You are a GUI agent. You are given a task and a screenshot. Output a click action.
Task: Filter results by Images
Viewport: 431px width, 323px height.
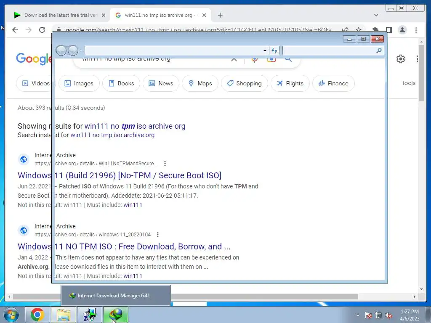tap(79, 83)
